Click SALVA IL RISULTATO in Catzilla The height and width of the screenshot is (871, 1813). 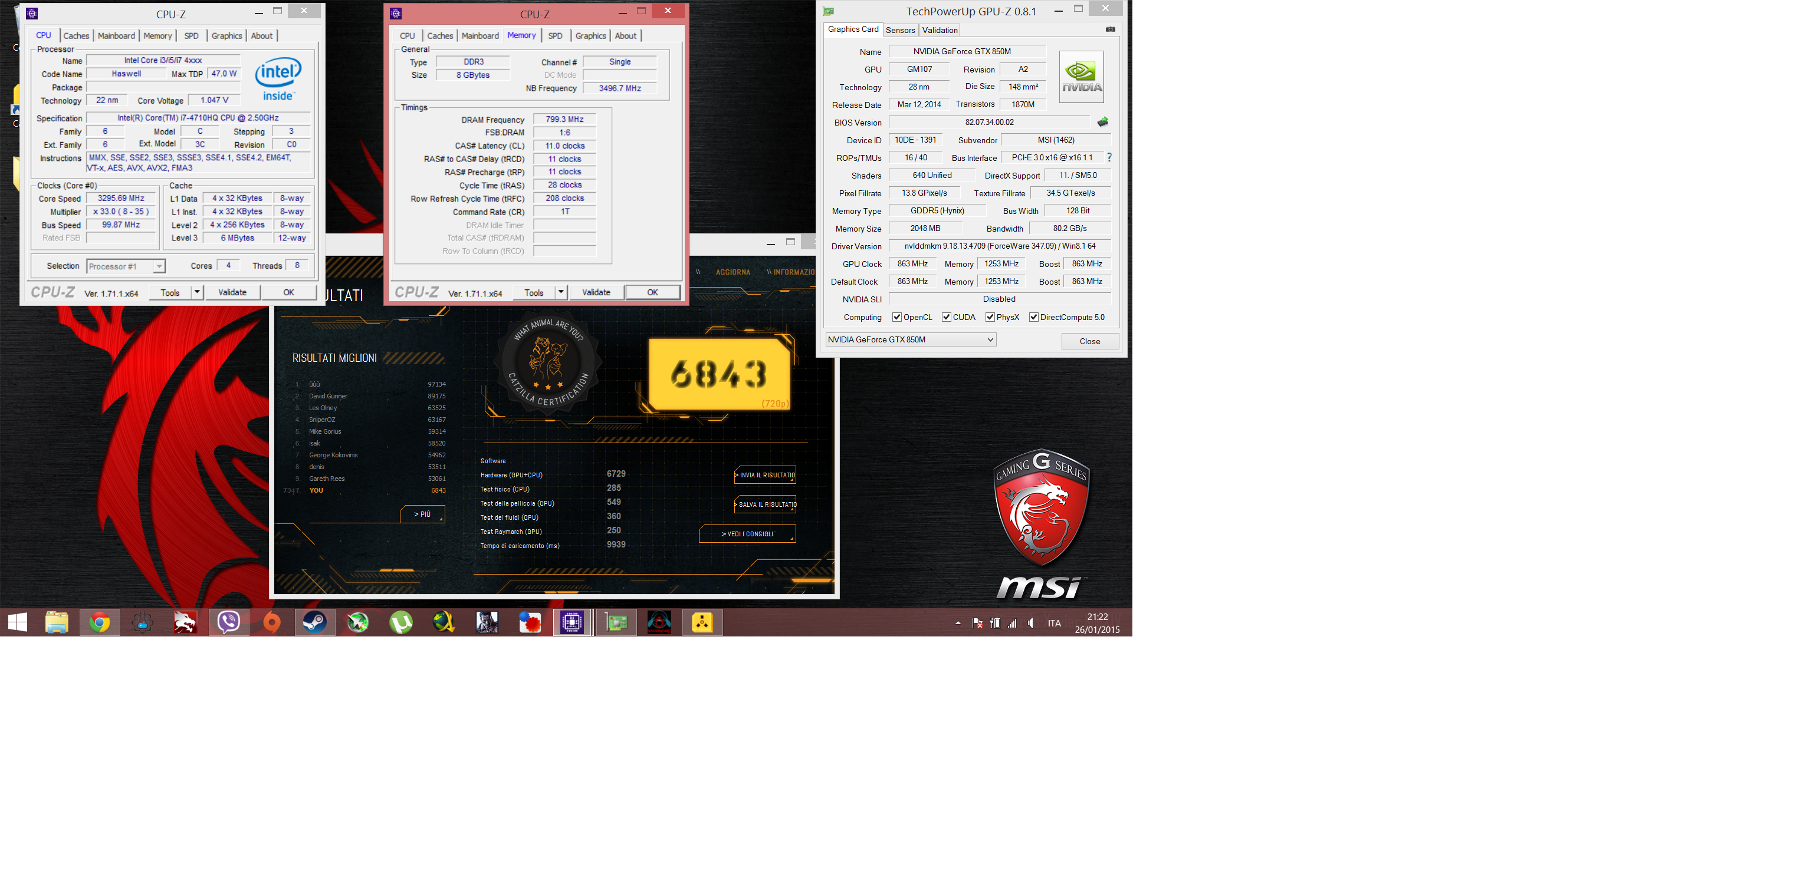(765, 505)
